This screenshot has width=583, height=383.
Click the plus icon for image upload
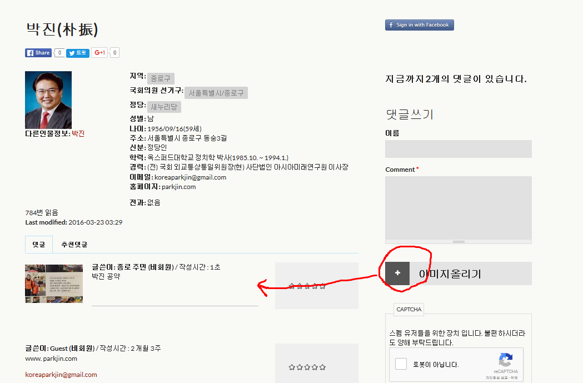(397, 273)
